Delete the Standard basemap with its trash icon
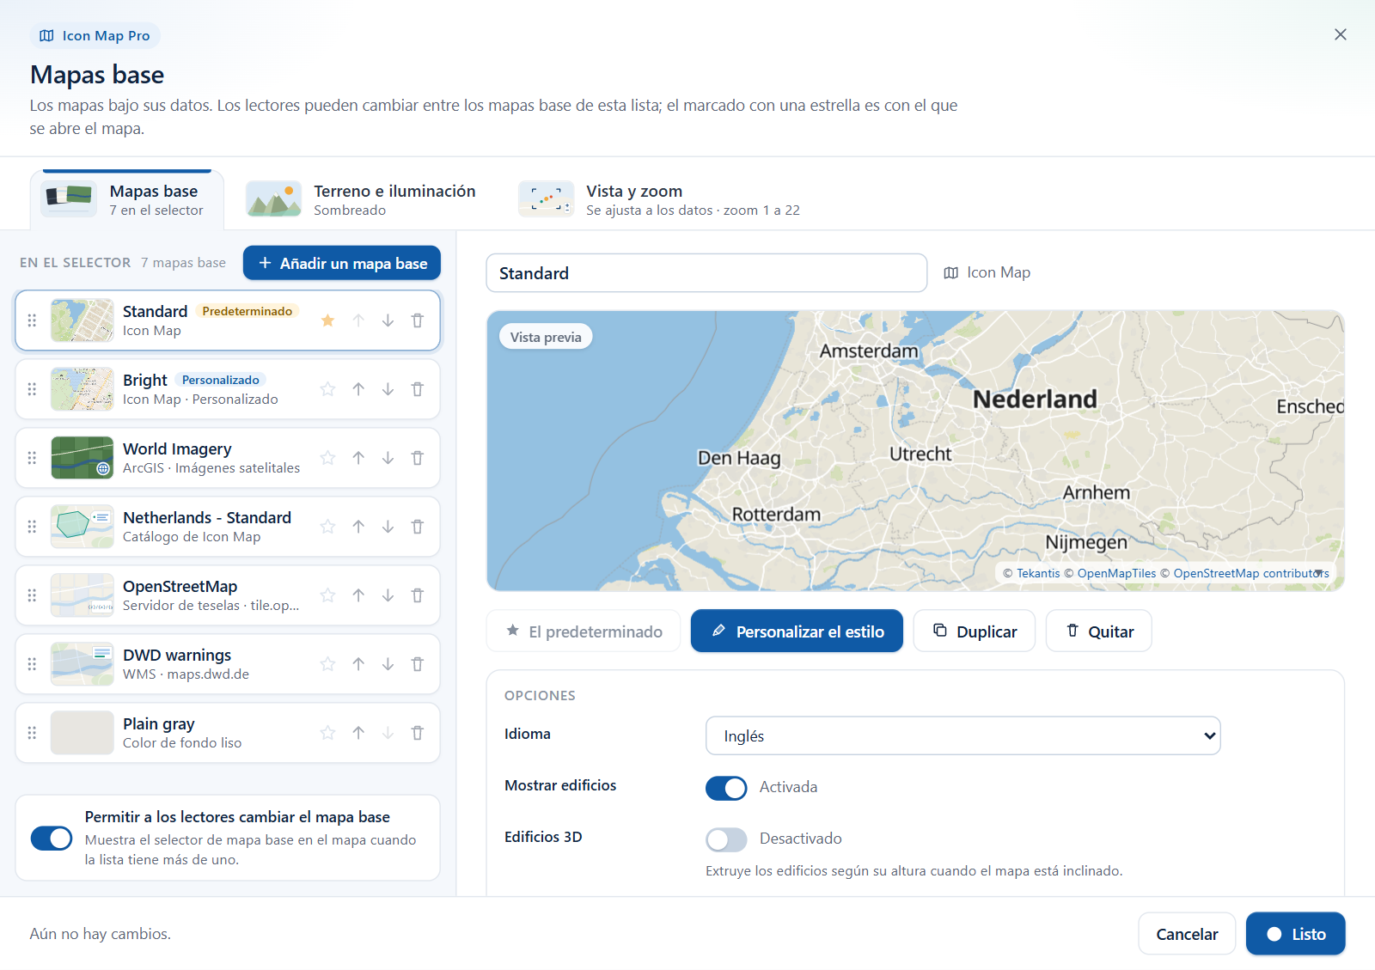Screen dimensions: 1375x970 [x=418, y=320]
